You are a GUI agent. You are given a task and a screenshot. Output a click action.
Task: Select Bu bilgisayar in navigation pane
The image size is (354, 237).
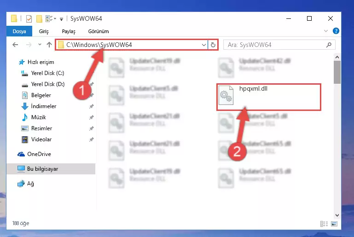tap(51, 169)
